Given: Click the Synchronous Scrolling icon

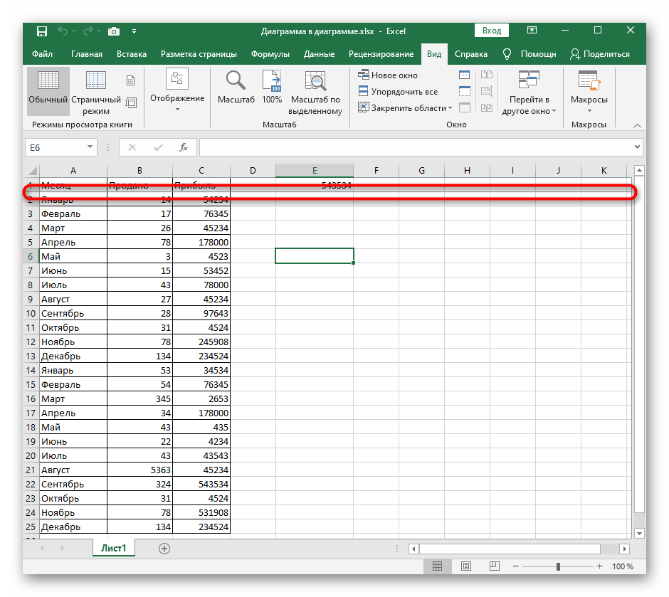Looking at the screenshot, I should pyautogui.click(x=487, y=91).
